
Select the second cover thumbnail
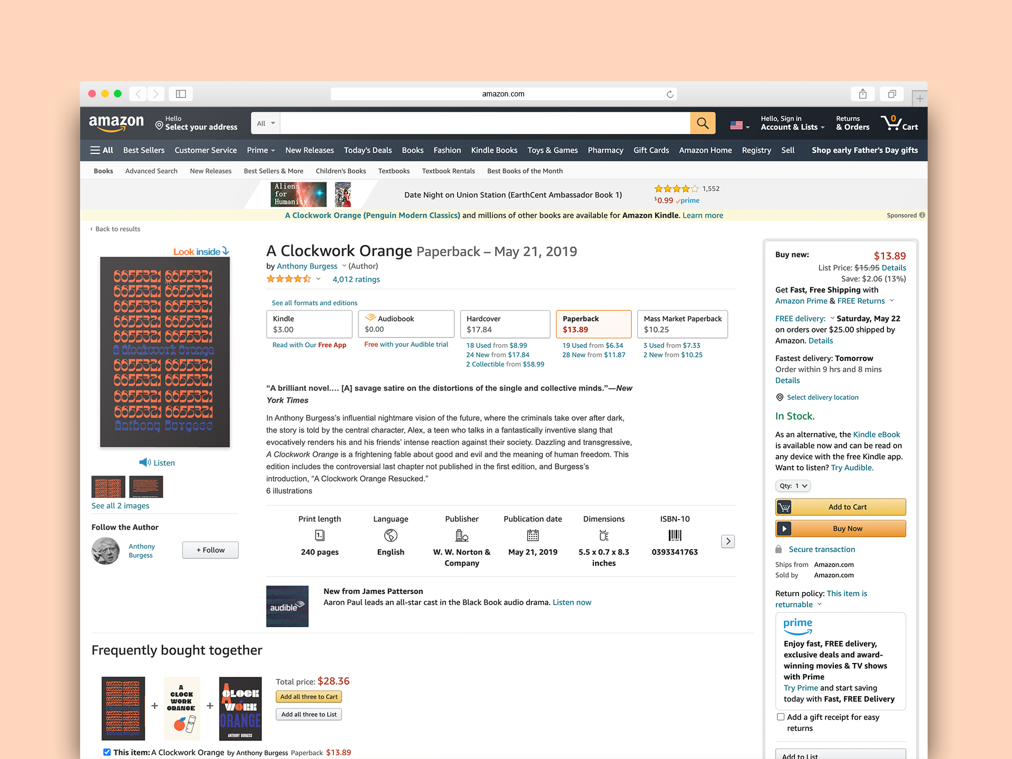(146, 486)
